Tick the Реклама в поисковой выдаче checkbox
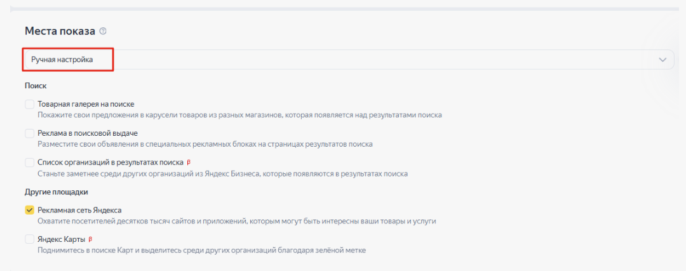The height and width of the screenshot is (271, 686). 29,133
